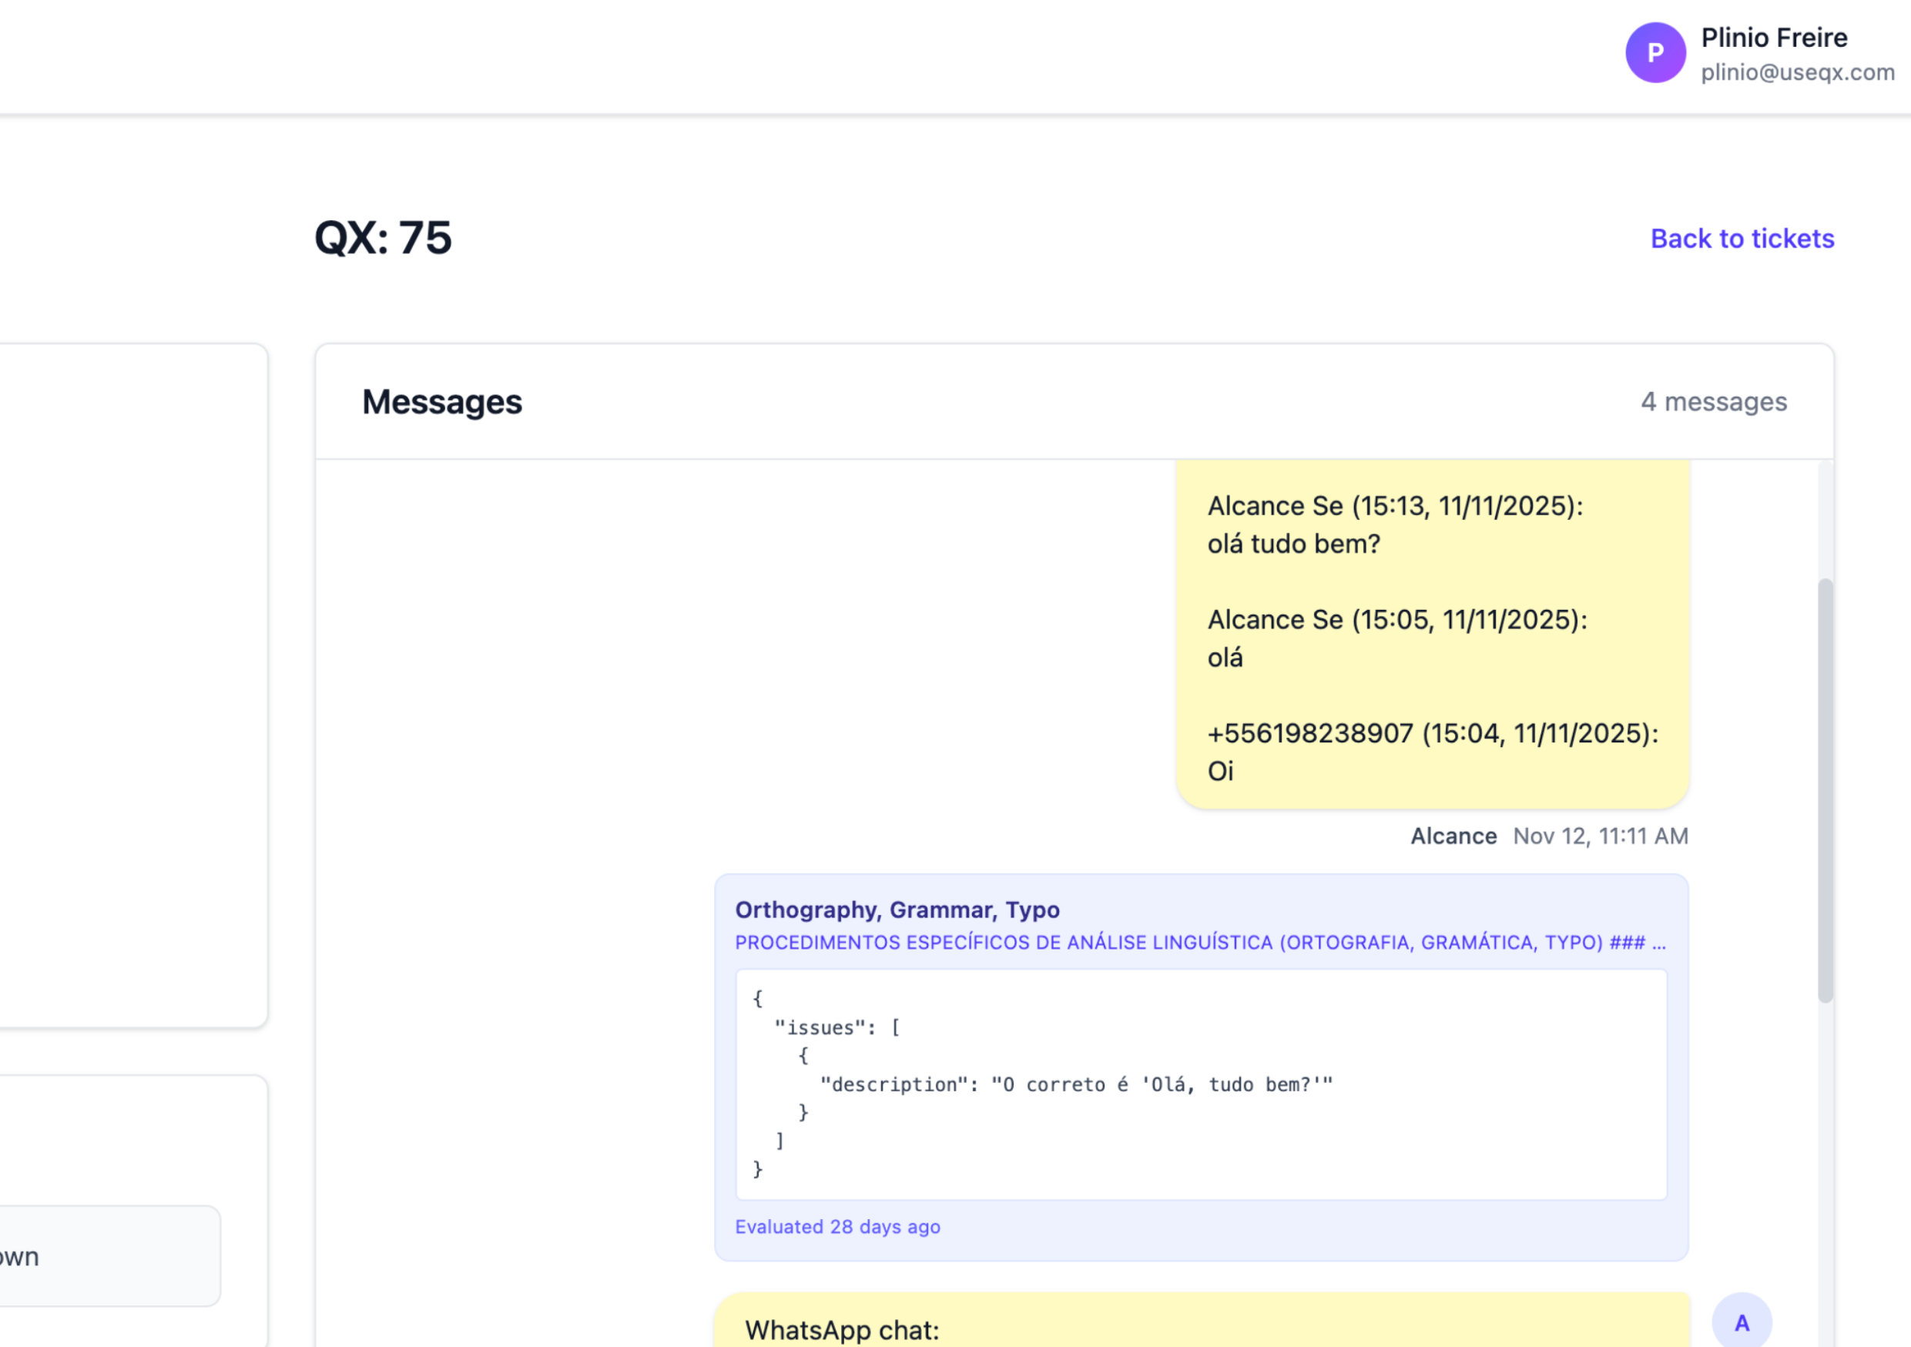
Task: Click the Nov 12, 11:11 AM timestamp
Action: pyautogui.click(x=1600, y=836)
